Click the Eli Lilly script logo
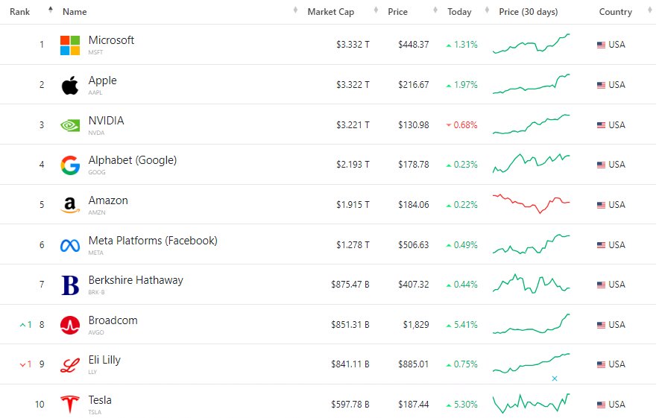 [70, 365]
